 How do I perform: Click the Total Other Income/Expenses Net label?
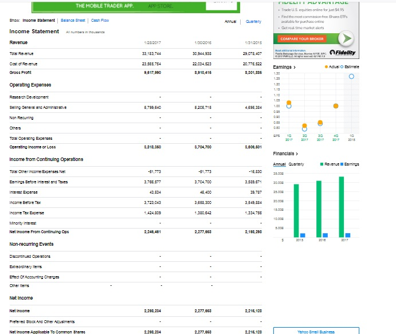pos(37,171)
